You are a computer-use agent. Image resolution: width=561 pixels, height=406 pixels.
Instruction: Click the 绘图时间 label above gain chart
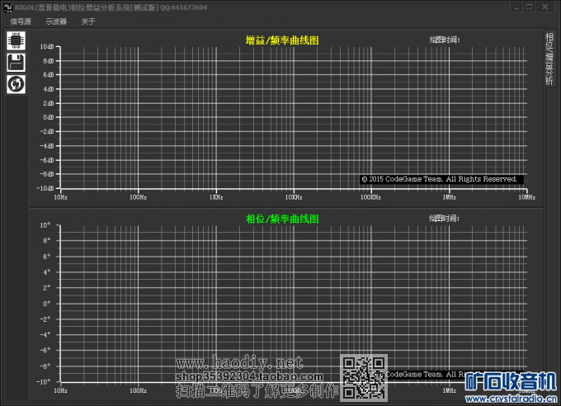click(x=444, y=40)
